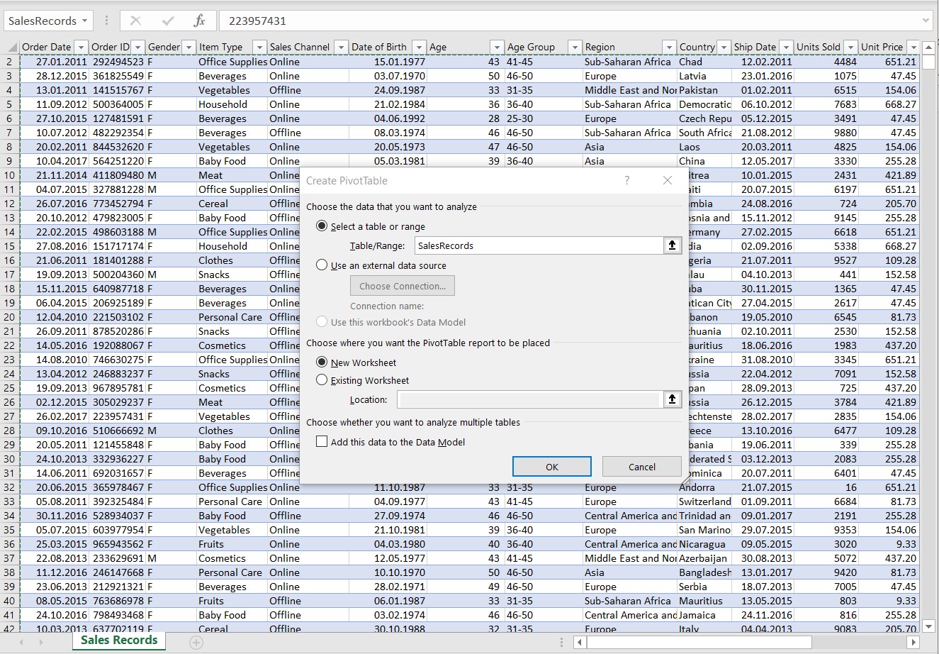Click the range selector icon beside Table/Range
Viewport: 939px width, 654px height.
(x=672, y=245)
